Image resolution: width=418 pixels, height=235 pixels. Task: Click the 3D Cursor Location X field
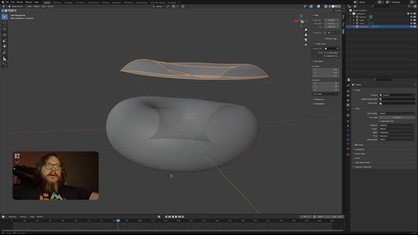(x=326, y=69)
